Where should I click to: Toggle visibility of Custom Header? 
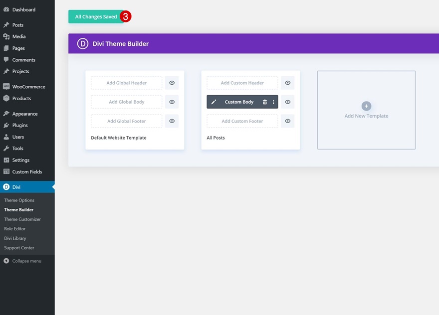287,83
